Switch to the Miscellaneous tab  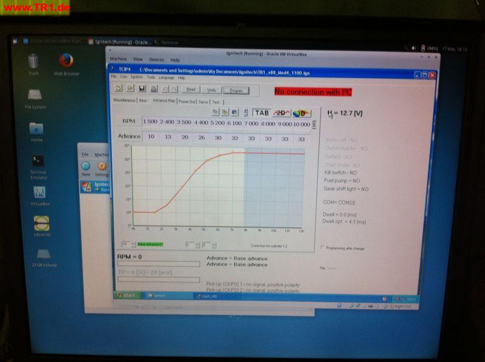124,100
